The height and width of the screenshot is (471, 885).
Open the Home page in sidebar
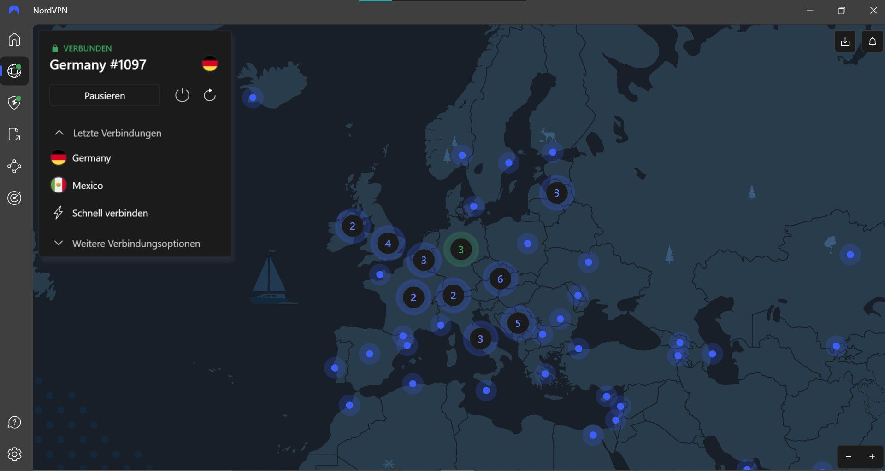click(14, 39)
